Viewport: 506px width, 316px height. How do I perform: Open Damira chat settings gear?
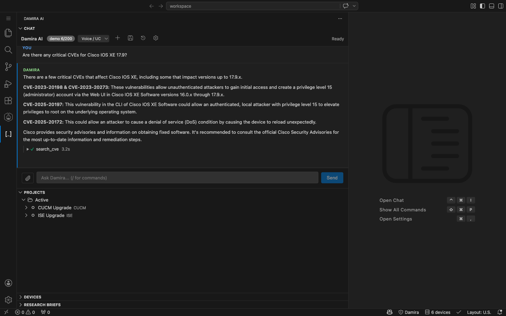[x=156, y=38]
